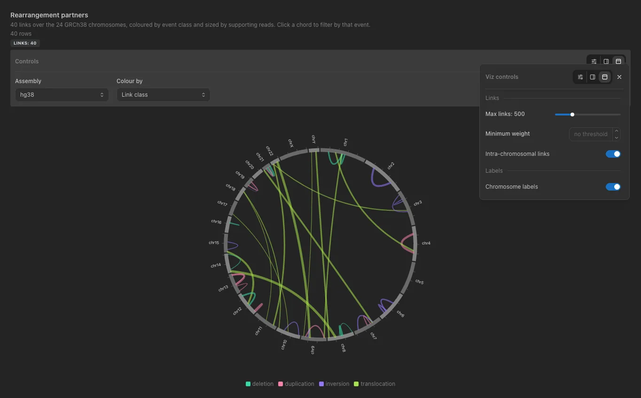Click the chr7 chromosome label
The image size is (641, 398).
[373, 336]
